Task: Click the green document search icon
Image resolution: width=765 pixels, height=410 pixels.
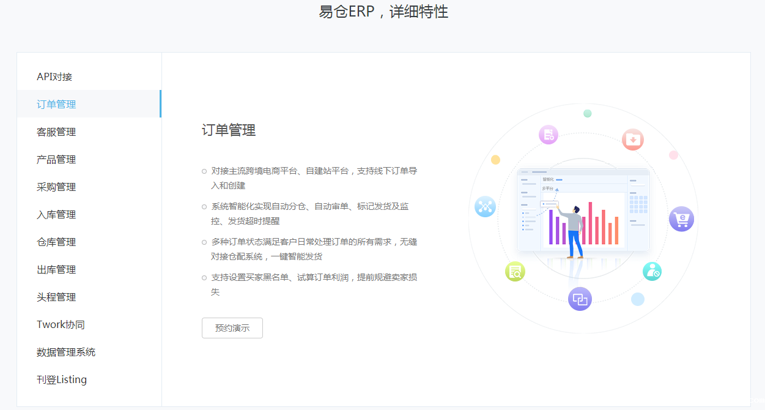Action: [x=515, y=271]
